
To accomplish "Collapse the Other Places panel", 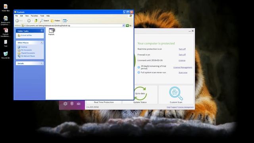I will [x=42, y=43].
